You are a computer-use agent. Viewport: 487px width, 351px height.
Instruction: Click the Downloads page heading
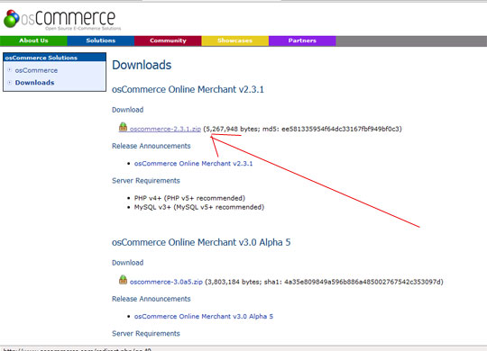(142, 65)
